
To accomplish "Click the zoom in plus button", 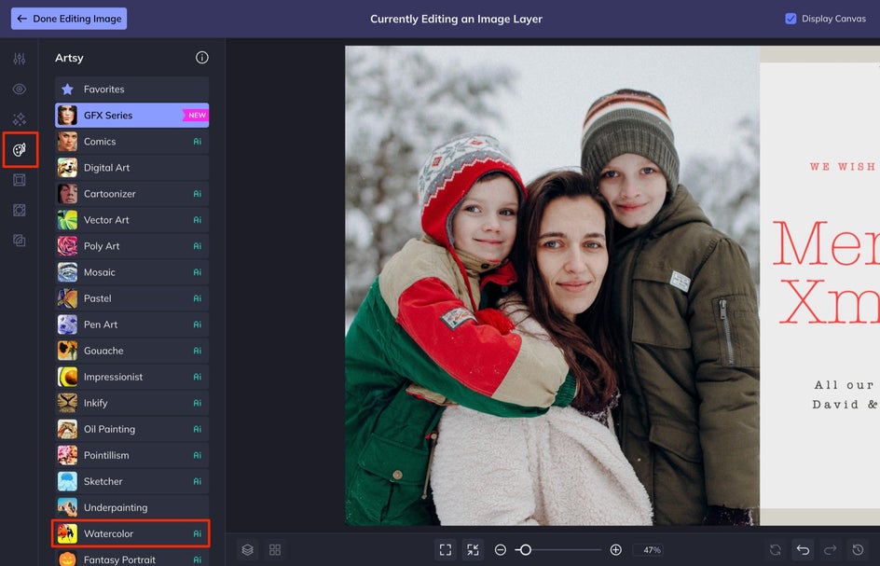I will pos(616,550).
